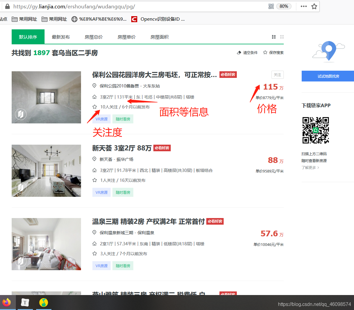Screen dimensions: 354x310
Task: Click the 关注 button on the 保利公园 listing
Action: click(x=277, y=75)
